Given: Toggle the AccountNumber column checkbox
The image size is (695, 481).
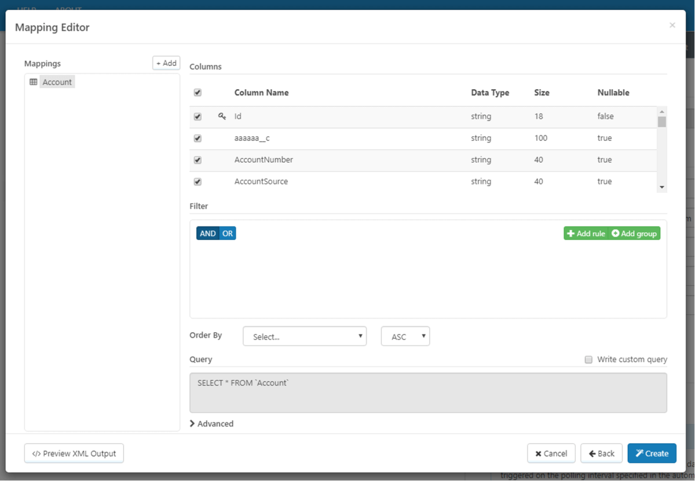Looking at the screenshot, I should coord(197,160).
